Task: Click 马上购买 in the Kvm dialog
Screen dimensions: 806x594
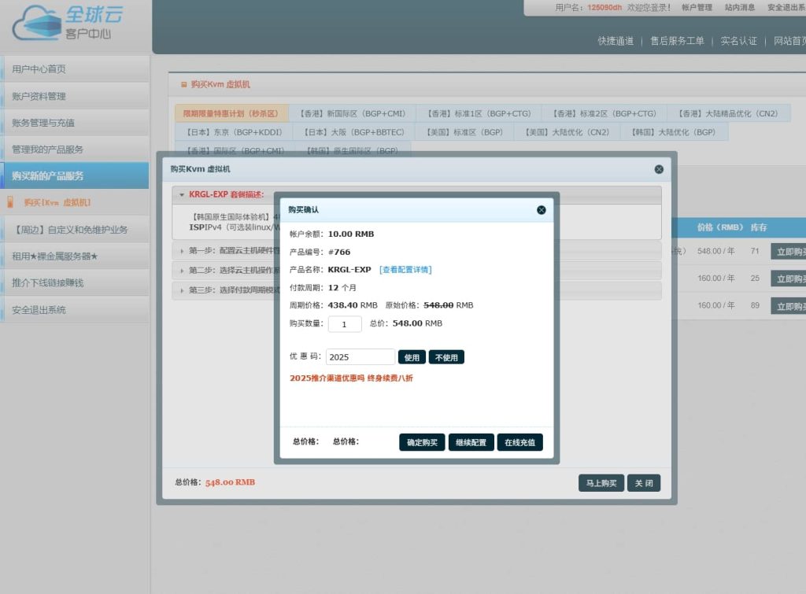Action: [601, 483]
